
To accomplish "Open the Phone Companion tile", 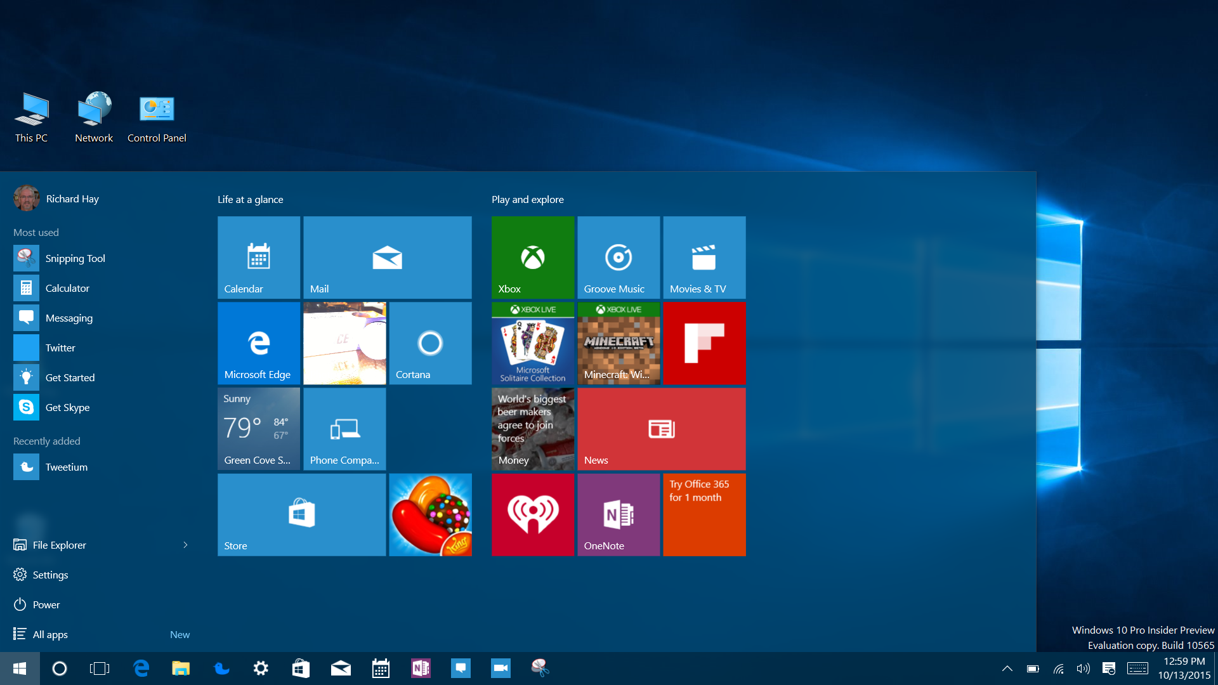I will 344,428.
